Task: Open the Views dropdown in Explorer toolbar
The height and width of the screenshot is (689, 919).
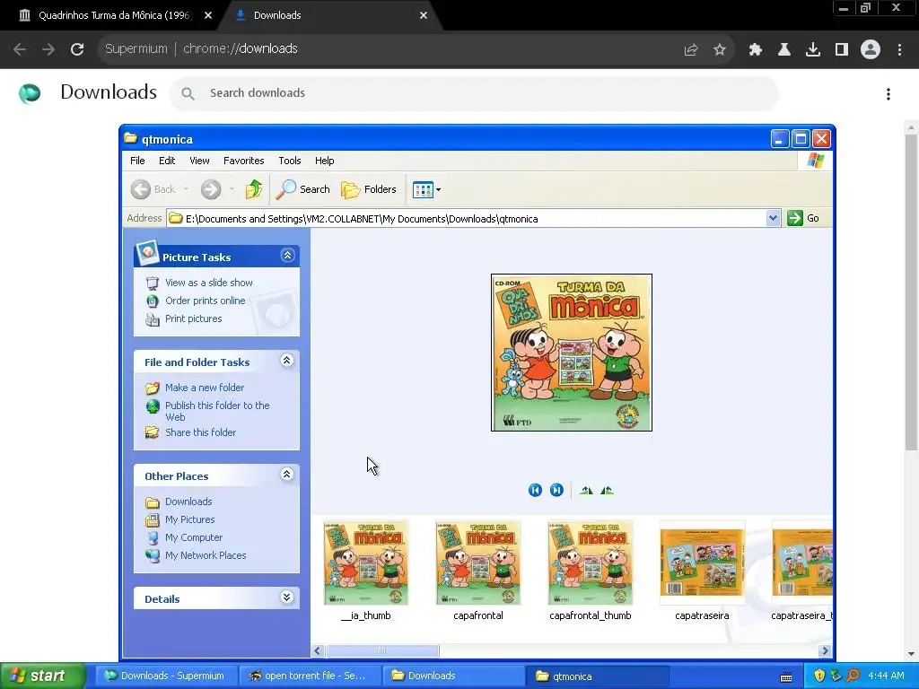Action: 426,189
